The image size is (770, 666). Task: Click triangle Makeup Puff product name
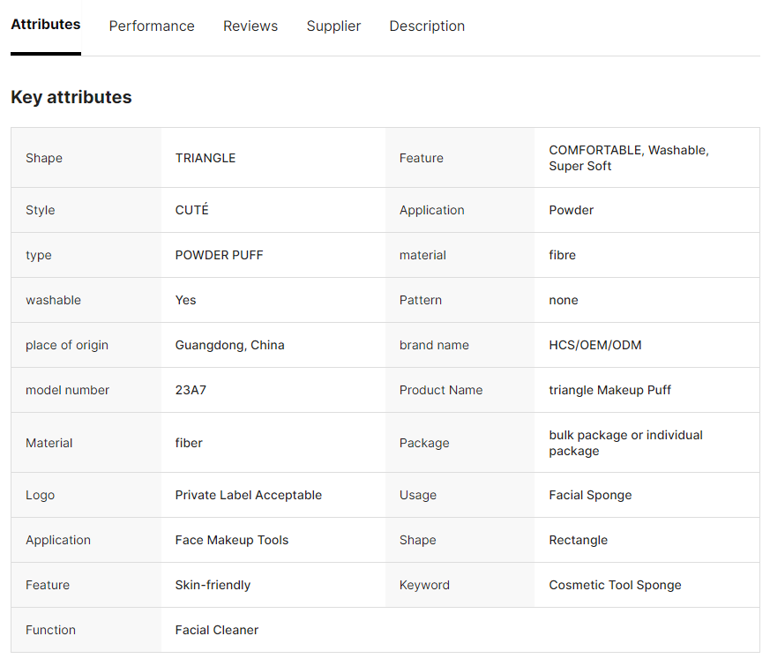click(x=609, y=390)
